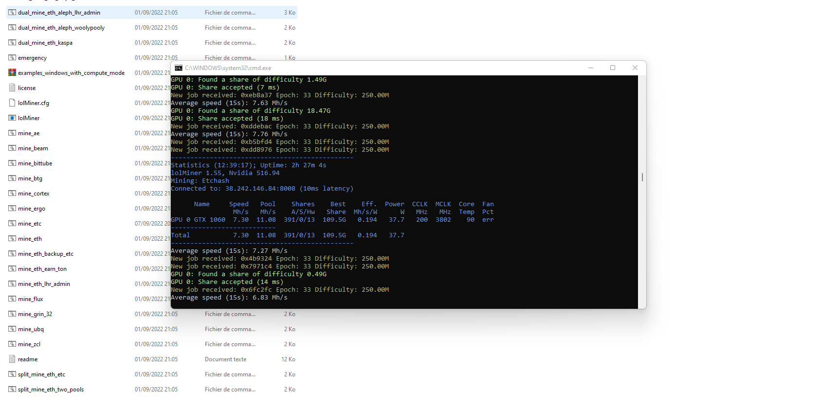The image size is (822, 407).
Task: Select the split_mine_eth_etc file icon
Action: point(12,374)
